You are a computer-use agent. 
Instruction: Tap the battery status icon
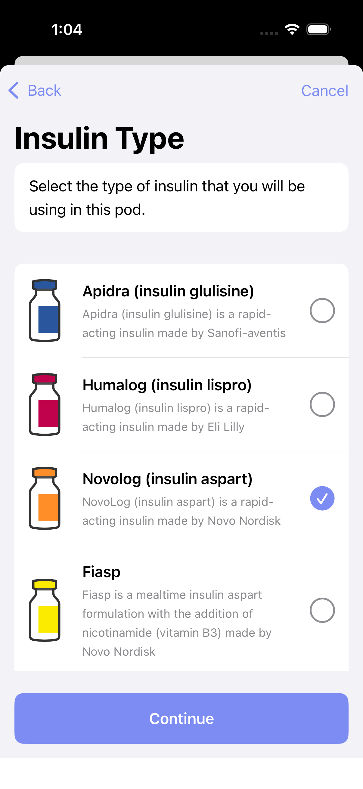click(x=318, y=29)
